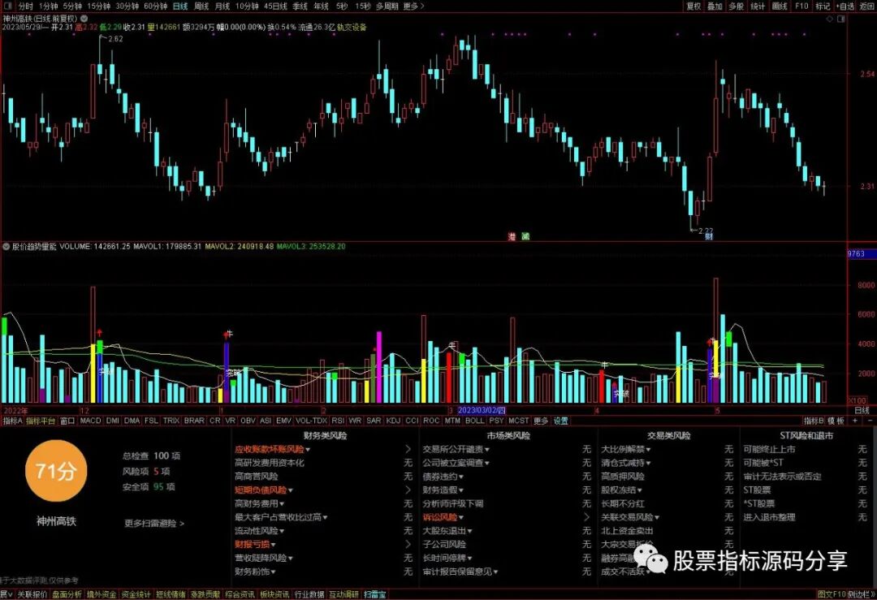Open the 更多扫雷避险 link

point(153,524)
